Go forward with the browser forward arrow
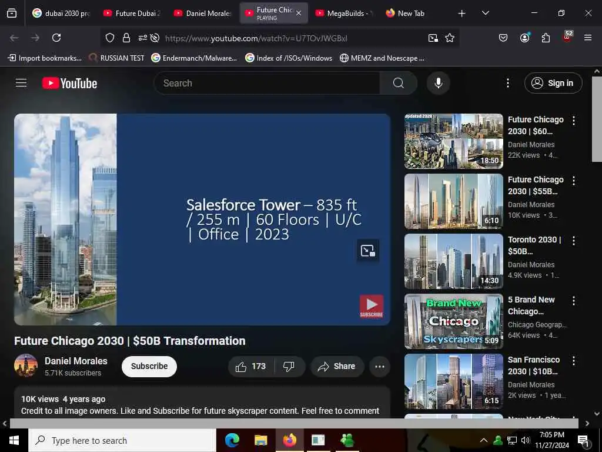 tap(35, 38)
